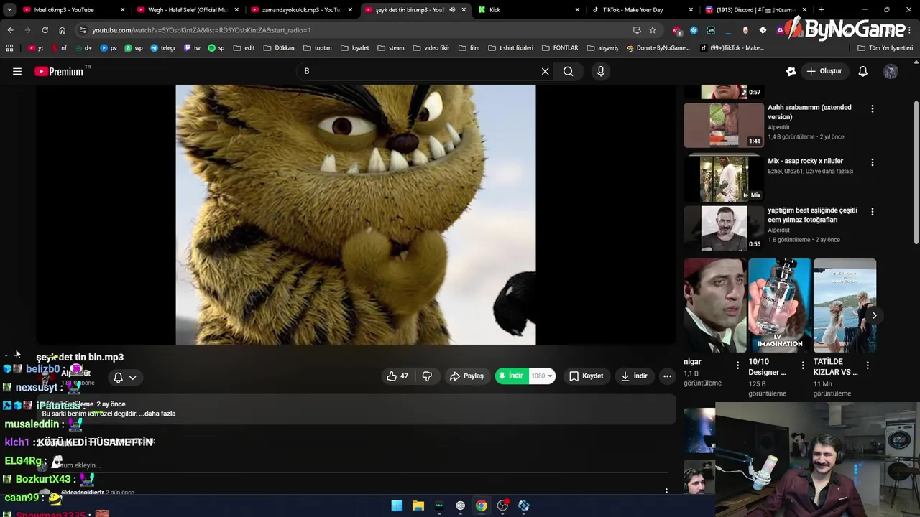Open the cem yılmaz beat video thumbnail
This screenshot has height=517, width=920.
(723, 228)
